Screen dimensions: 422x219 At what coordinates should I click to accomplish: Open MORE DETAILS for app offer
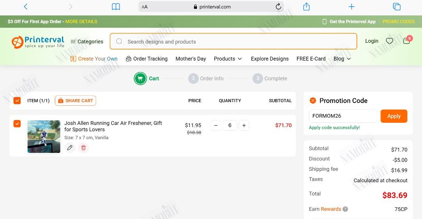coord(81,21)
